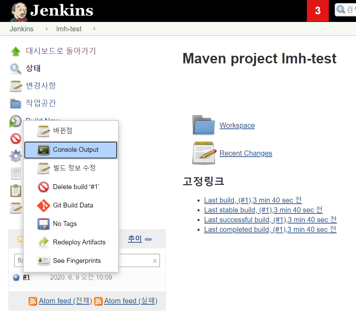Select See Fingerprints menu entry
The height and width of the screenshot is (313, 356).
(71, 260)
